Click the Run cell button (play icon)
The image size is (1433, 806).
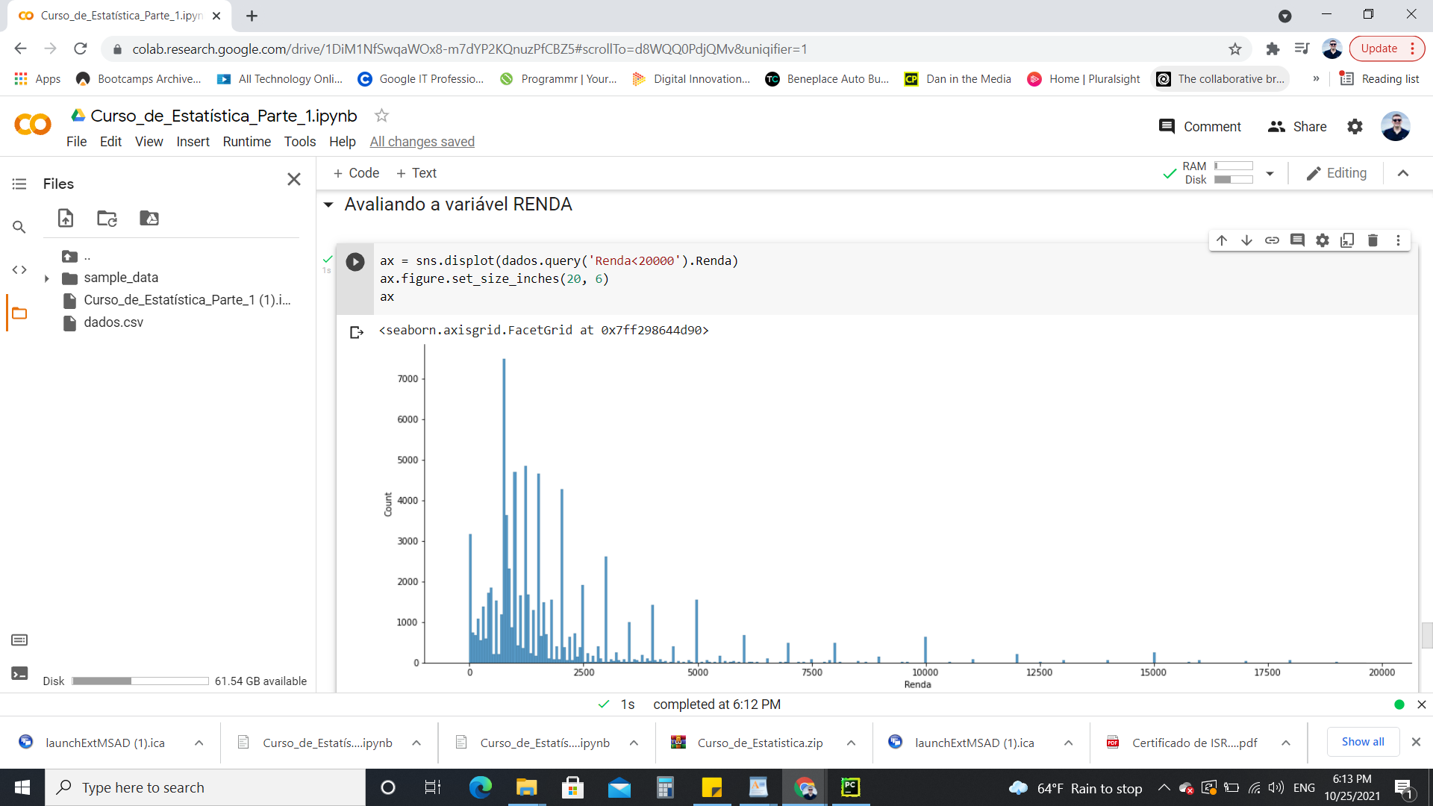click(x=355, y=260)
